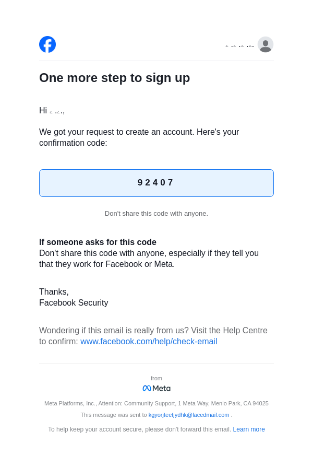The width and height of the screenshot is (313, 455).
Task: Click the 'from' label above Meta
Action: pyautogui.click(x=156, y=378)
